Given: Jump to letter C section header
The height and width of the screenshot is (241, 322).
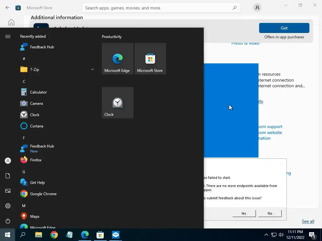Looking at the screenshot, I should pyautogui.click(x=24, y=81).
